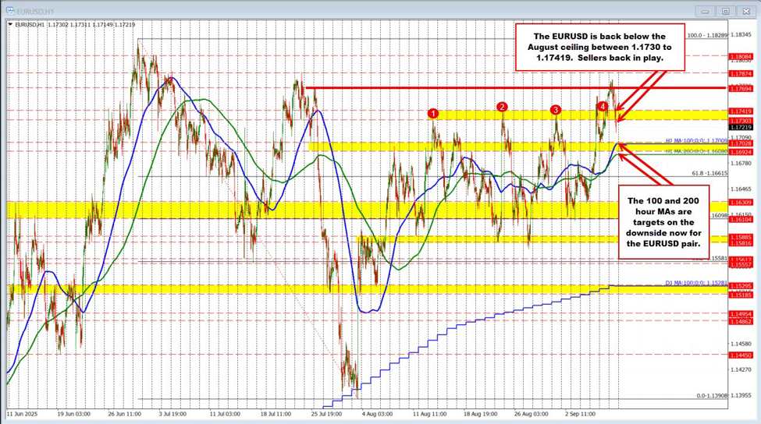Click the current price 1.17219 label
Screen dimensions: 761x424
pyautogui.click(x=740, y=127)
